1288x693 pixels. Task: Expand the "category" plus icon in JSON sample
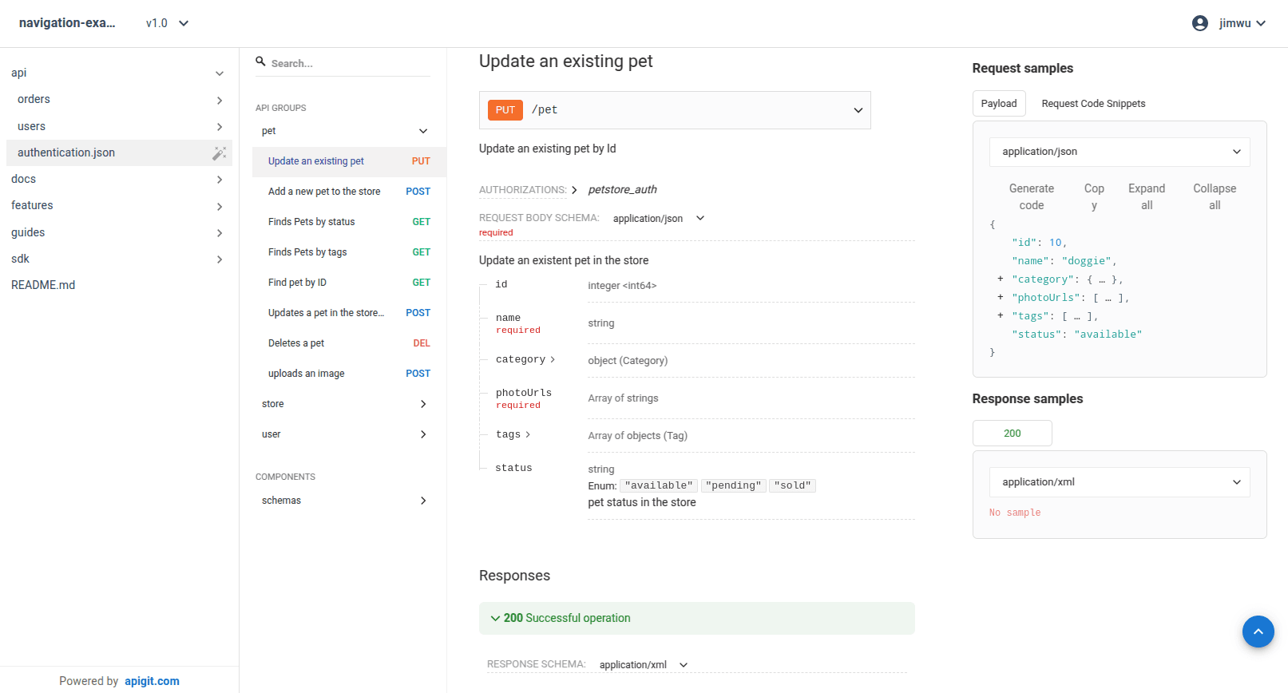tap(1000, 279)
